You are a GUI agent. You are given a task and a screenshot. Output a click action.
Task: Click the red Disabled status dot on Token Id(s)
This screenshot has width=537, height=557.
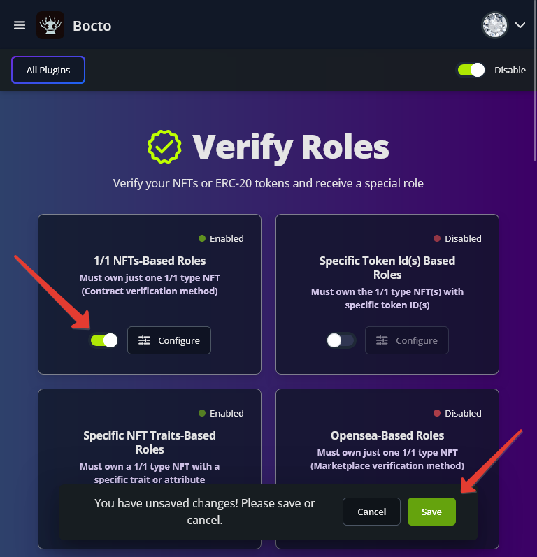(437, 238)
